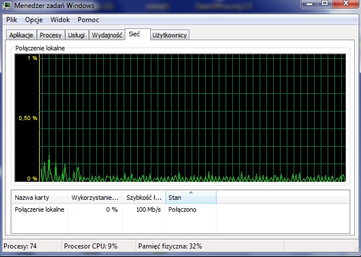Click the 100 Mb/s link speed value

pos(148,209)
